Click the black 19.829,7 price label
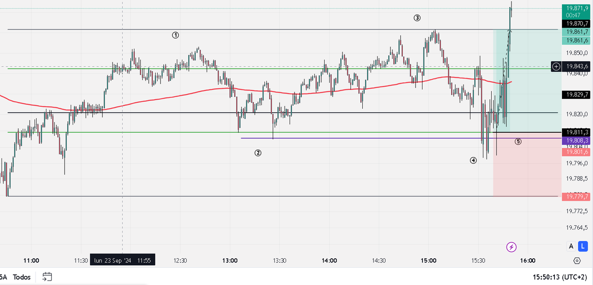 point(577,94)
